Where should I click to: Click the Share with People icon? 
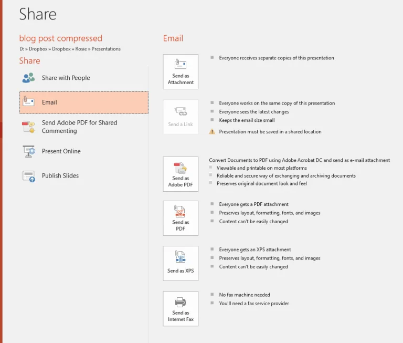(x=28, y=78)
